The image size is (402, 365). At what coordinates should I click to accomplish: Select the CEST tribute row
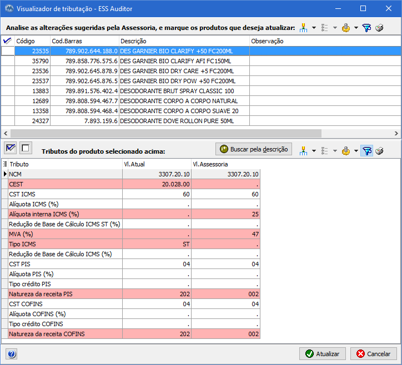[131, 184]
